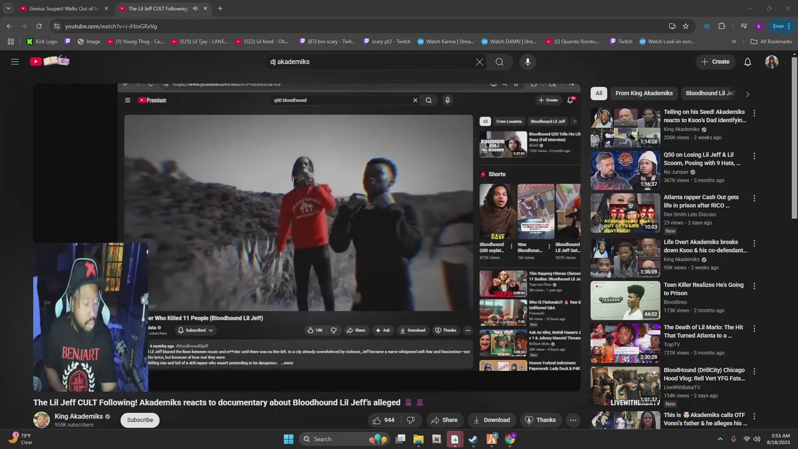Open King Akademiks channel avatar
Image resolution: width=798 pixels, height=449 pixels.
click(42, 420)
